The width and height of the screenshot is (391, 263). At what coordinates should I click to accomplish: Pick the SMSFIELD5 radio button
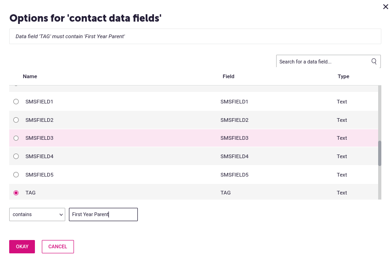click(16, 175)
